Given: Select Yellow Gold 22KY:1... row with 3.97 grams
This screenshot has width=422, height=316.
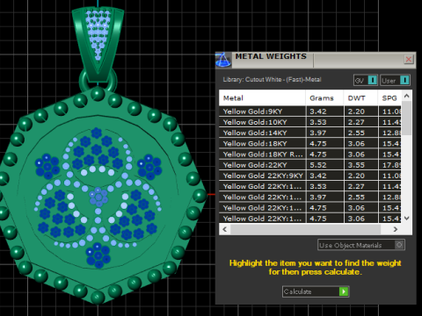Looking at the screenshot, I should 310,197.
